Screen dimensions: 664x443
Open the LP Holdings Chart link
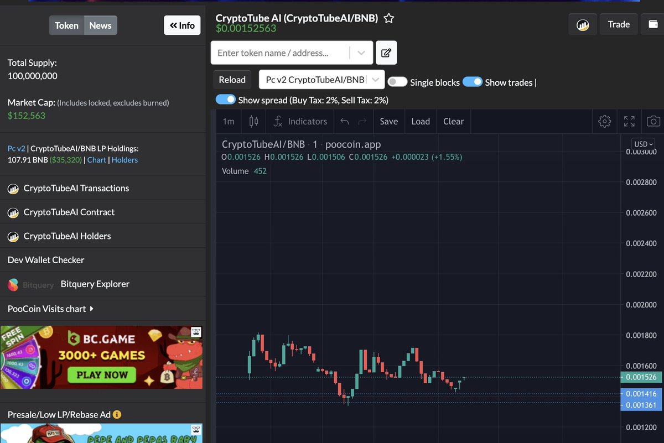(x=97, y=160)
